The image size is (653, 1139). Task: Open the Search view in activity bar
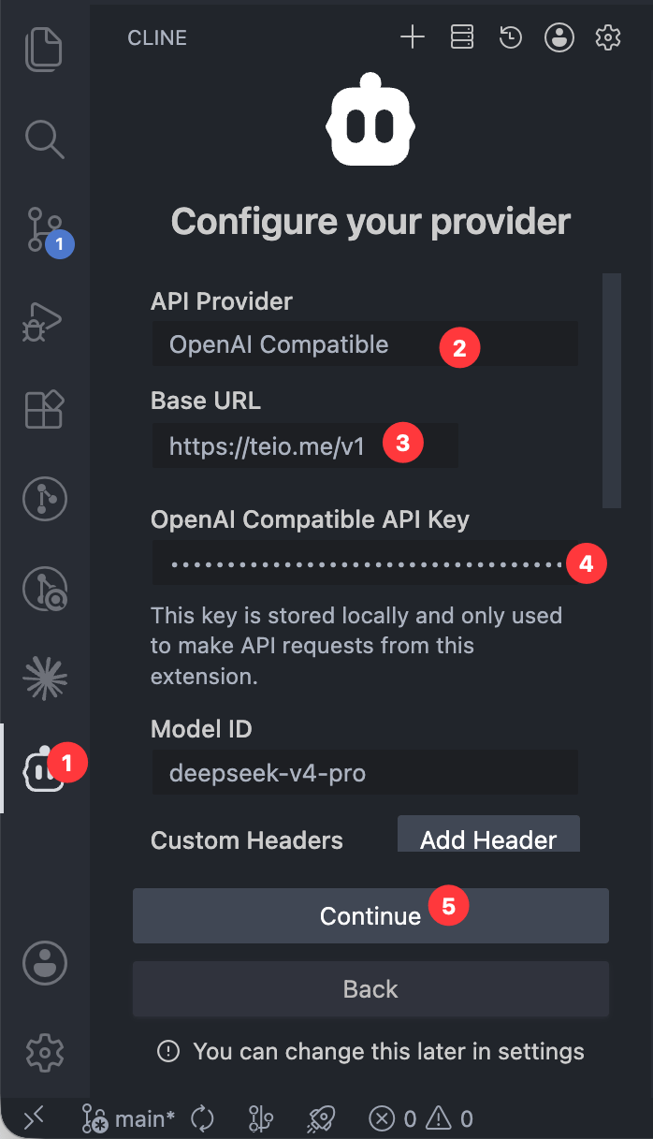pyautogui.click(x=44, y=139)
